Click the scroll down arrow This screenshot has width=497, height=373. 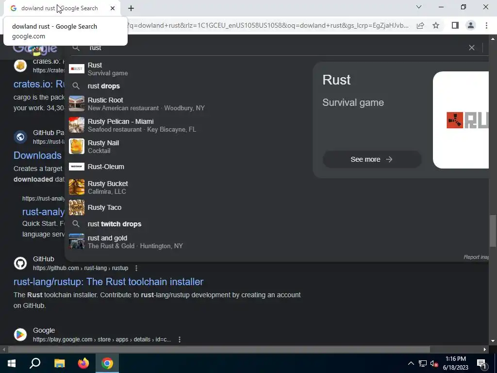pyautogui.click(x=493, y=341)
